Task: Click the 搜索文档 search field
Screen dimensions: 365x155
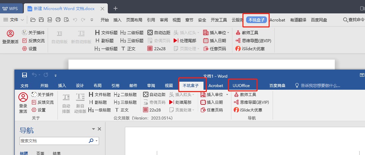Action: [x=54, y=141]
